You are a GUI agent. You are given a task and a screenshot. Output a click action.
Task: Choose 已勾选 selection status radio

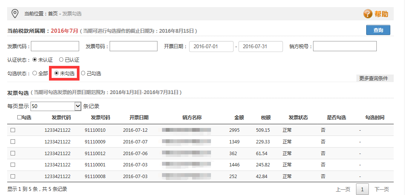pos(83,73)
